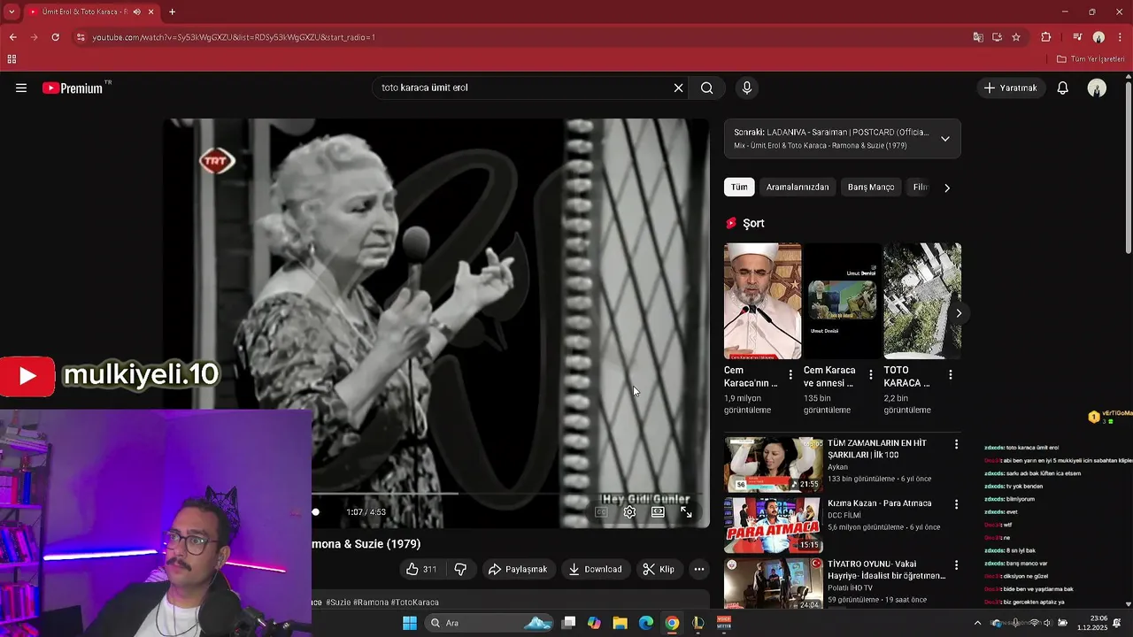Open the tab search dropdown arrow
Screen dimensions: 1133x637
[12, 12]
